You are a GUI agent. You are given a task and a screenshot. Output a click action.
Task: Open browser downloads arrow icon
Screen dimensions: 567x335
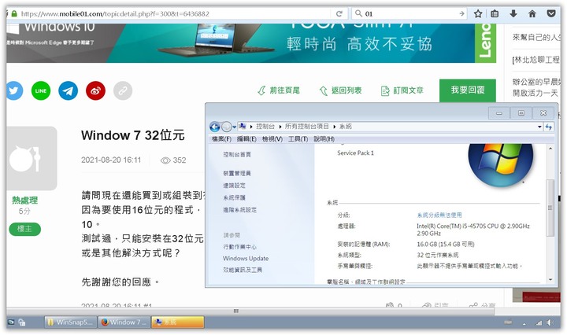pos(513,13)
